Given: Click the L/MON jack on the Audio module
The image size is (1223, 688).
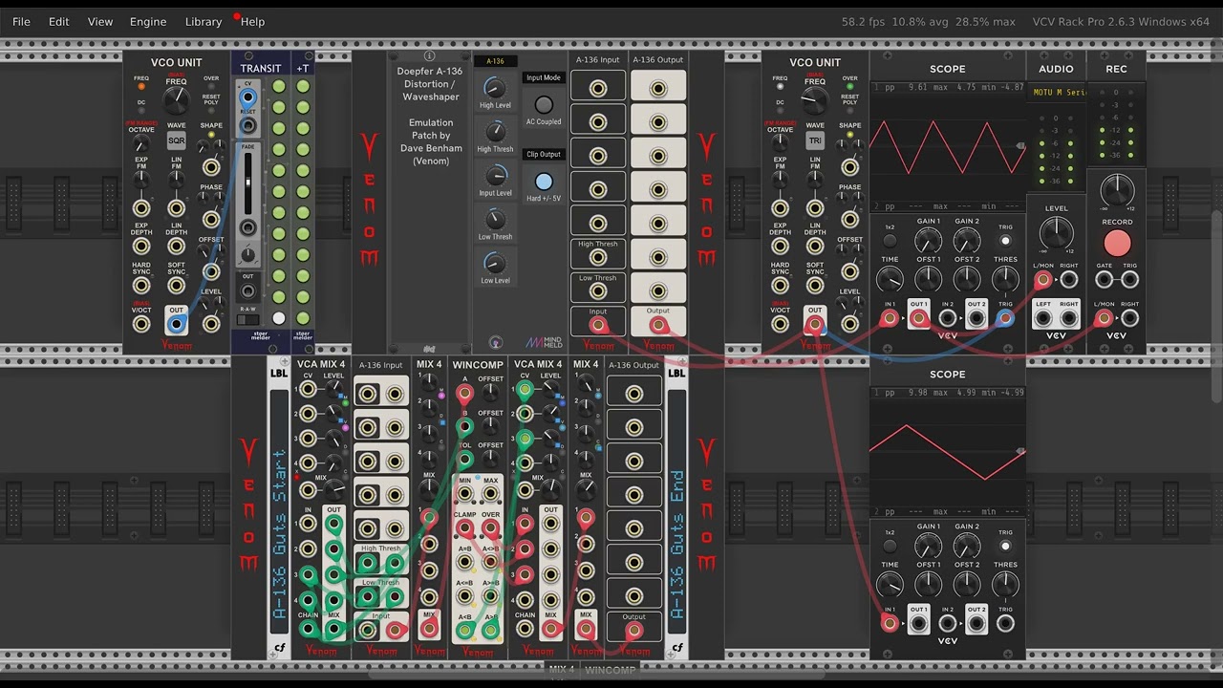Looking at the screenshot, I should (x=1042, y=280).
